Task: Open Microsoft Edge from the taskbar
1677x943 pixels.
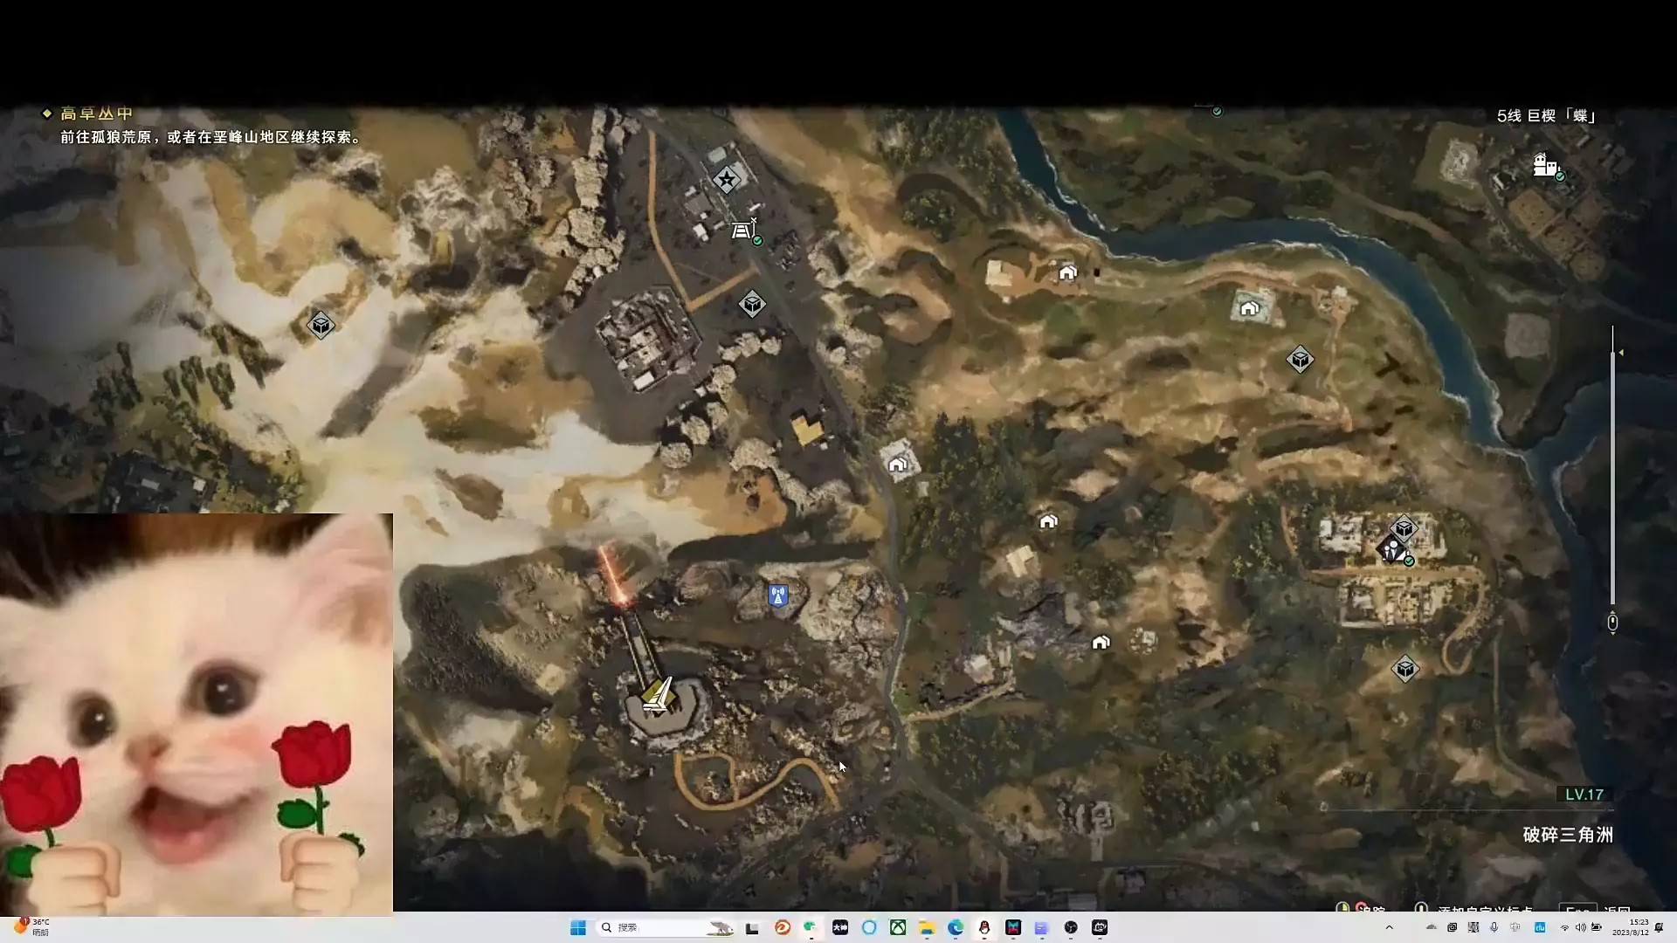Action: [x=956, y=927]
